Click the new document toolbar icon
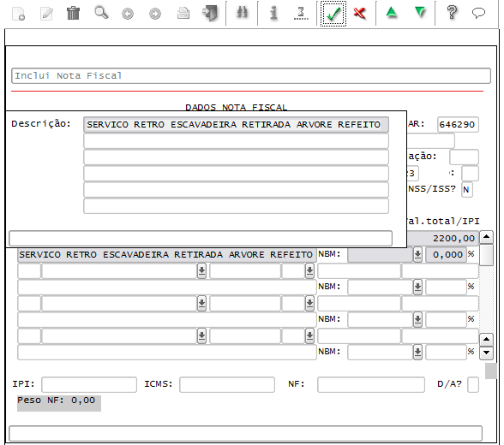The height and width of the screenshot is (445, 504). coord(18,14)
